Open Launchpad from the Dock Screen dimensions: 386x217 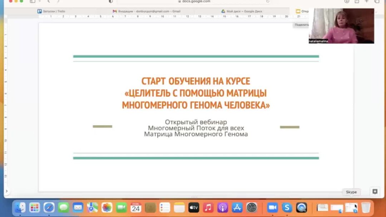(x=34, y=207)
